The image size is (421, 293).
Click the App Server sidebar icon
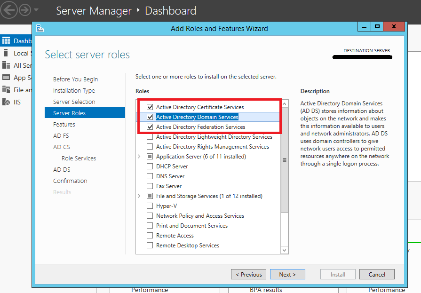coord(6,78)
